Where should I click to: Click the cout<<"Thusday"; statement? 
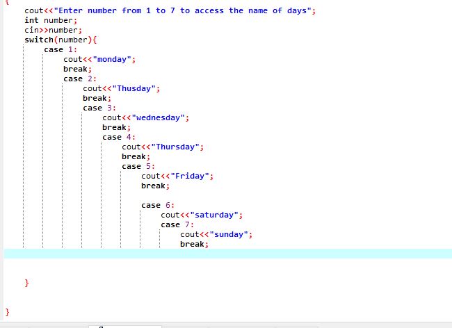click(x=122, y=88)
